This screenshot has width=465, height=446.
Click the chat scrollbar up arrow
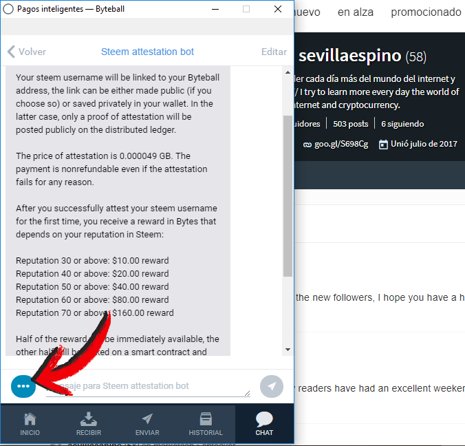point(288,72)
